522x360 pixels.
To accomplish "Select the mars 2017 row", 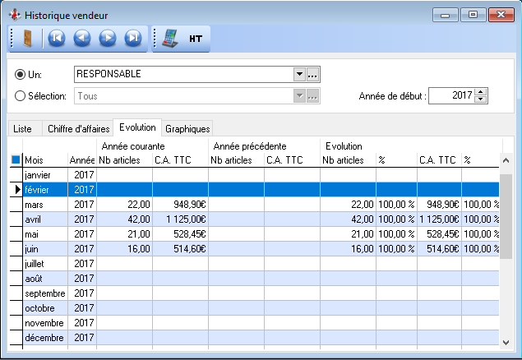I will [46, 205].
